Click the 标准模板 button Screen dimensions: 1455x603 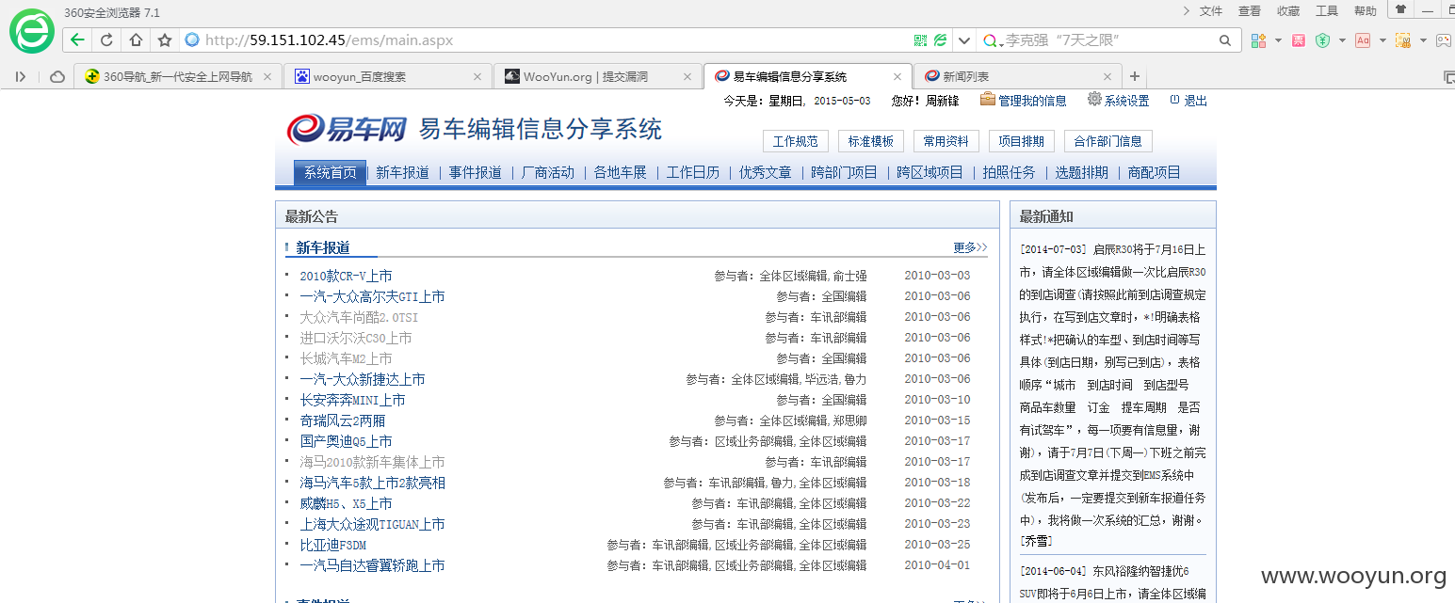(871, 141)
